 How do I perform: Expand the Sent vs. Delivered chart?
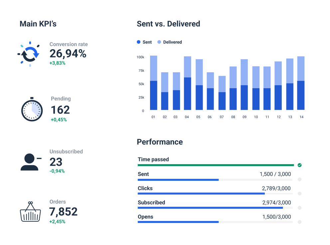(x=168, y=24)
